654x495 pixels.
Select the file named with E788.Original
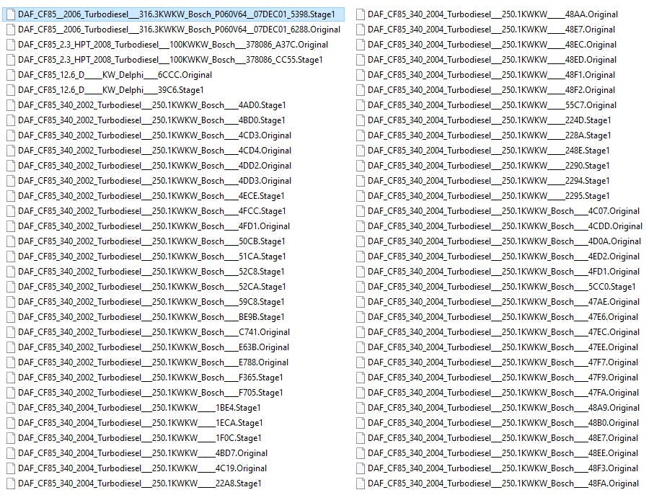click(x=153, y=362)
